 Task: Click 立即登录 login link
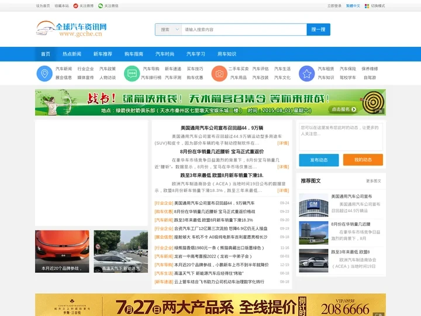pos(334,6)
